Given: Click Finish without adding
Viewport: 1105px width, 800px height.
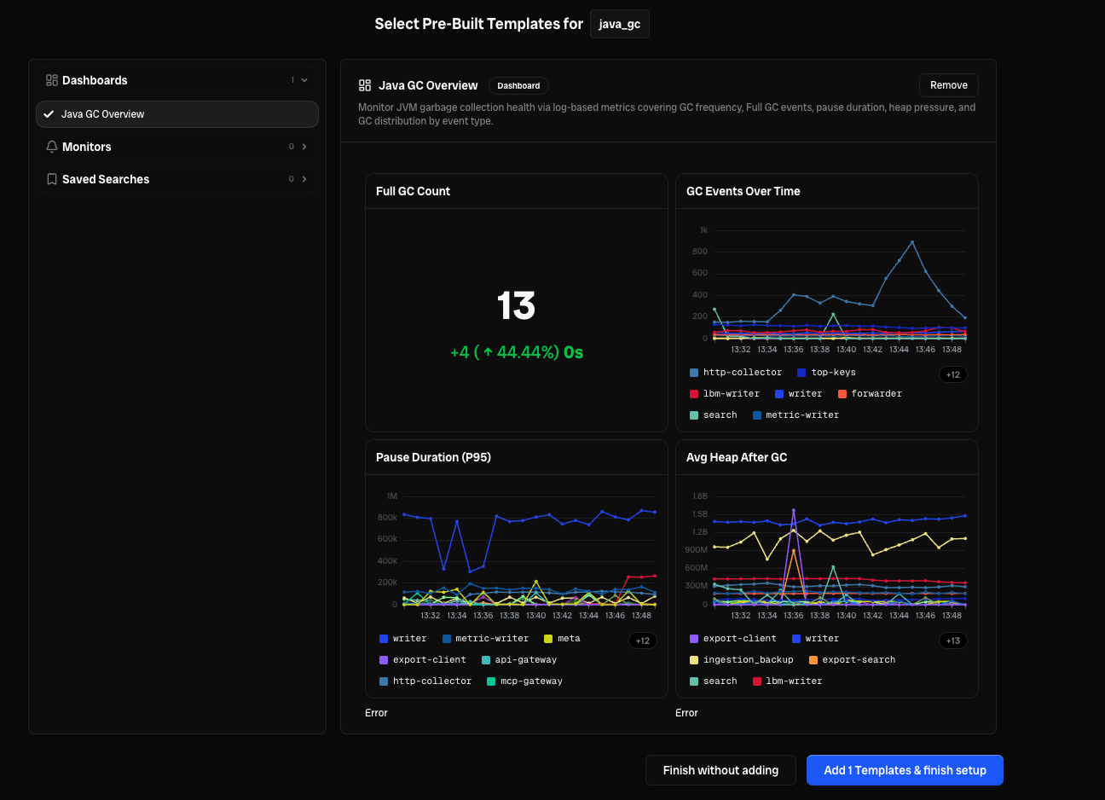Looking at the screenshot, I should [720, 770].
